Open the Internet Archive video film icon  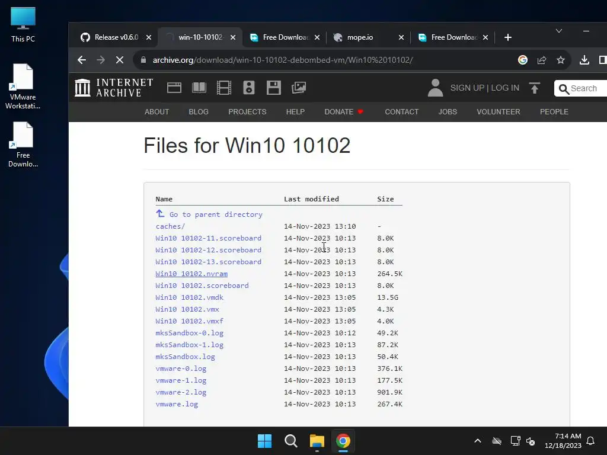pos(223,88)
